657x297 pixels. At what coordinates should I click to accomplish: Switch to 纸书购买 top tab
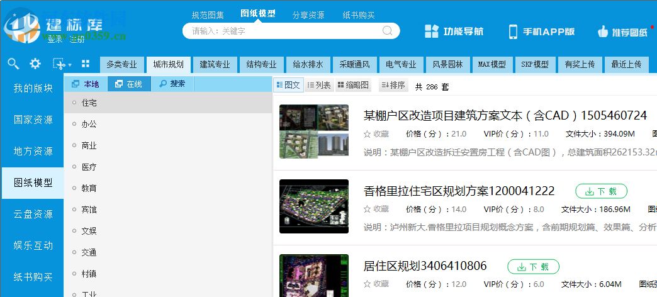(359, 16)
